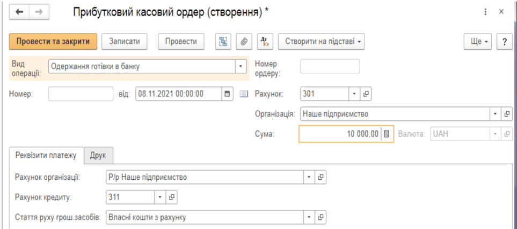Open the Організація record via its open icon
Screen dimensions: 517x229
point(507,114)
